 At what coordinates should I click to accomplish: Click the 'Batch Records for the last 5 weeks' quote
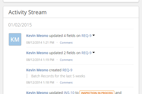tap(58, 76)
